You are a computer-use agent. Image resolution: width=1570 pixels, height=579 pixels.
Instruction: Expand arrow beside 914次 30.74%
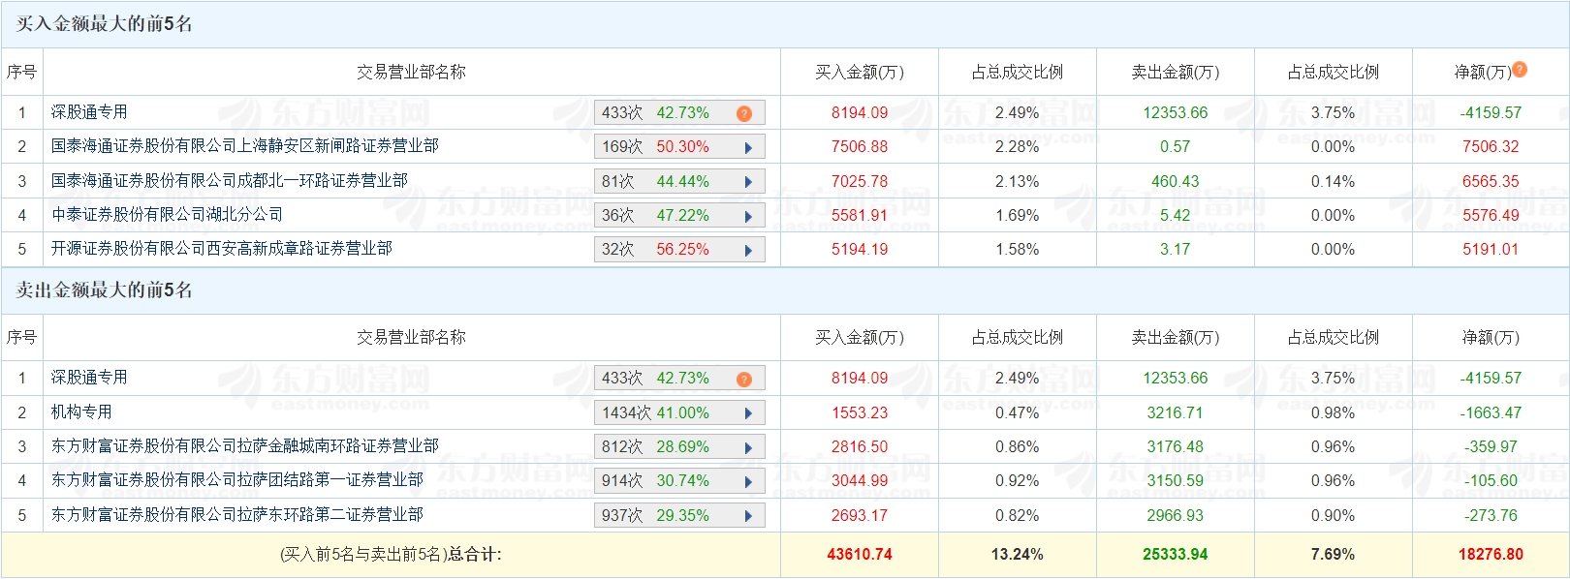pos(748,481)
